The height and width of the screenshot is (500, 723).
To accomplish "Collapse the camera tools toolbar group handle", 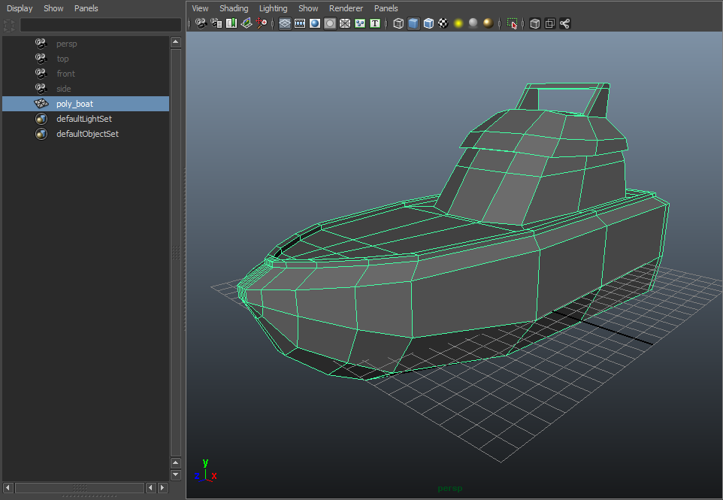I will point(189,23).
